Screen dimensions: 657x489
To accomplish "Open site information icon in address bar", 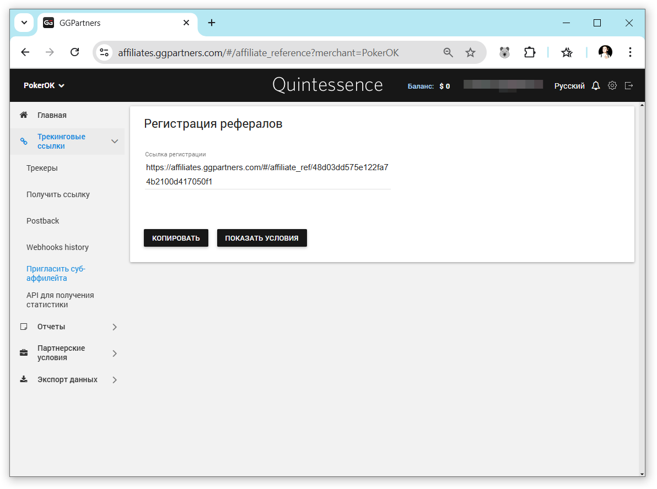I will tap(104, 52).
